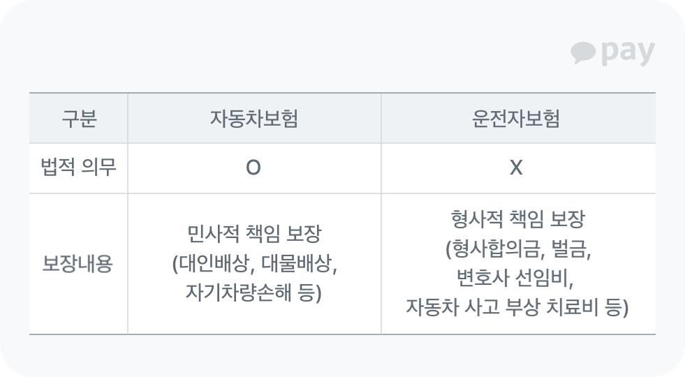Screen dimensions: 685x377
Task: Click the X mark under 운전자보험
Action: pyautogui.click(x=516, y=168)
